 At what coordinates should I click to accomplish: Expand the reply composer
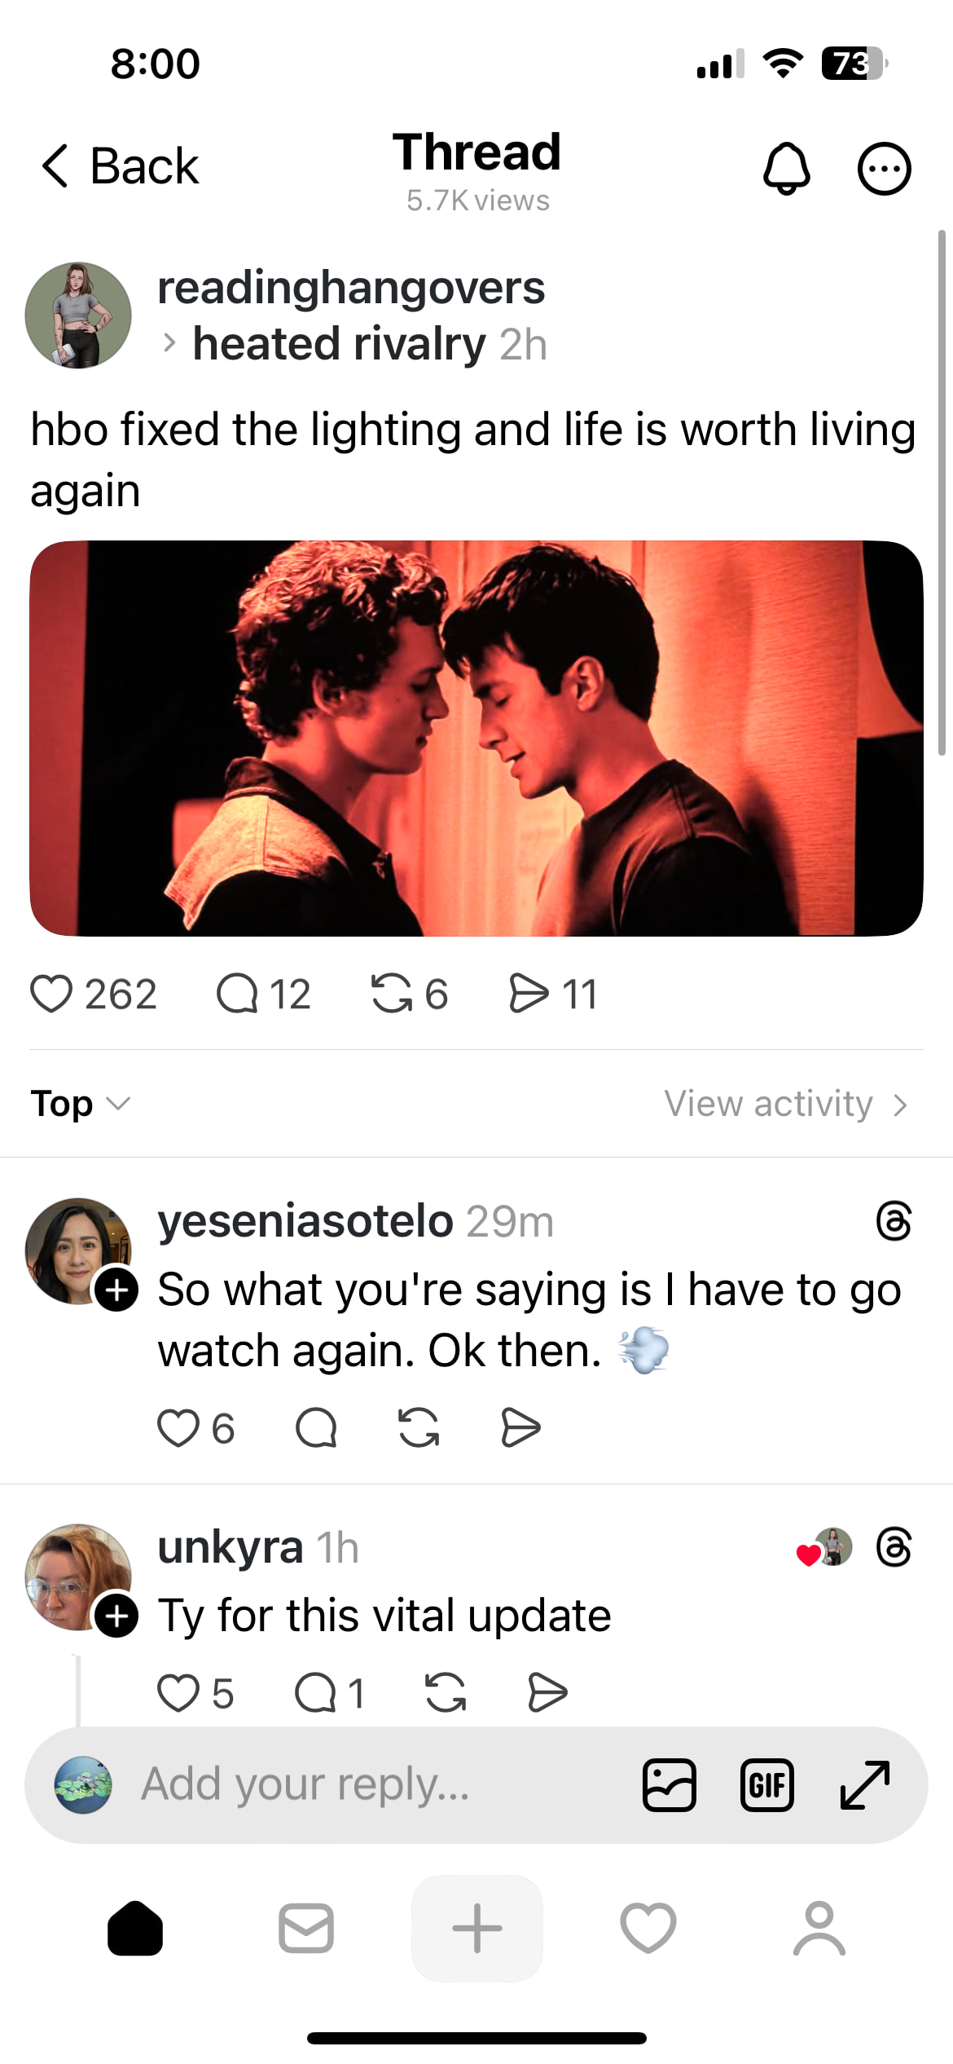(x=864, y=1785)
